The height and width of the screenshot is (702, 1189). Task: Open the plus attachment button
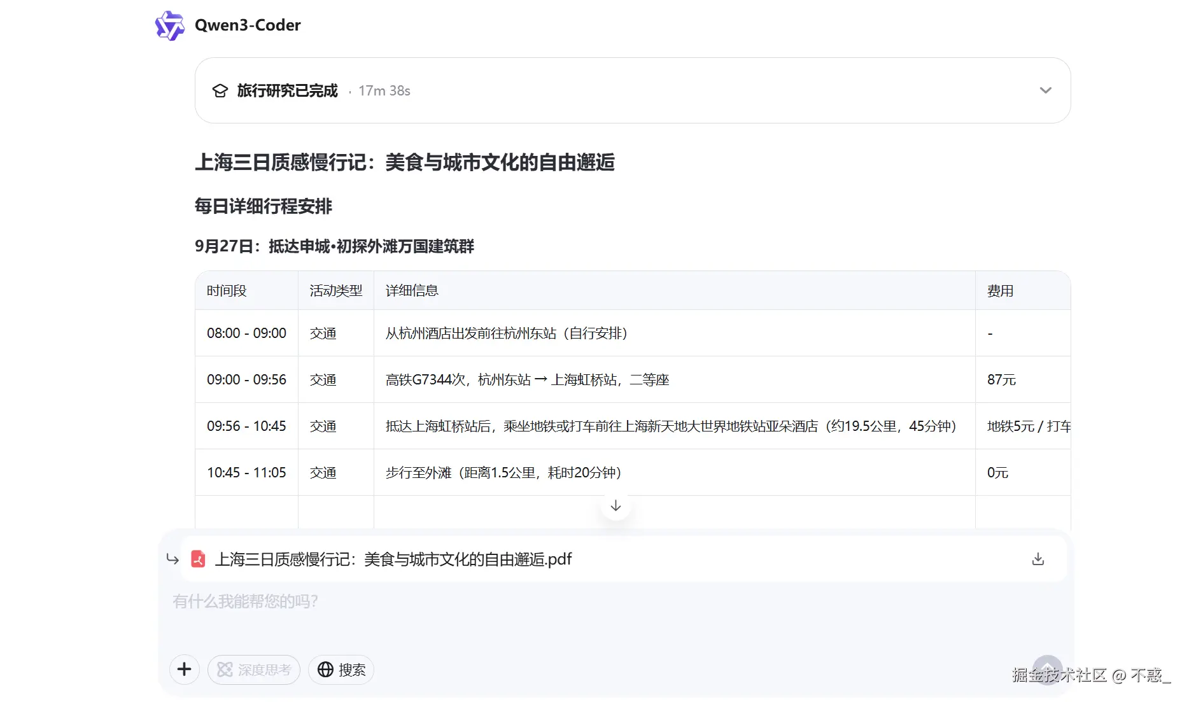pos(185,670)
